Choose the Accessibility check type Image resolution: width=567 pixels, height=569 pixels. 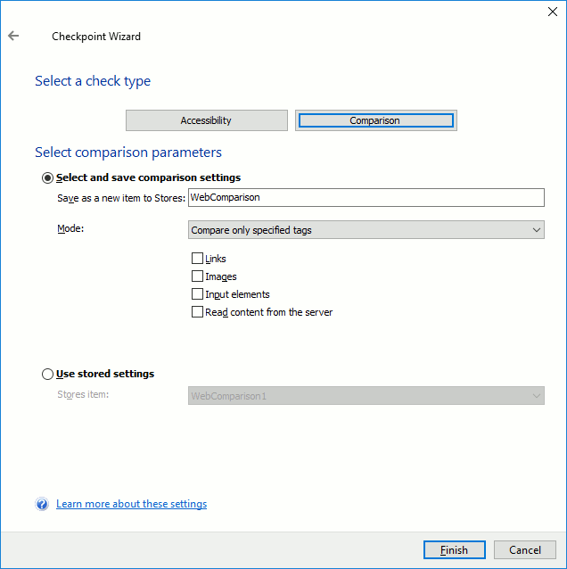pos(207,120)
